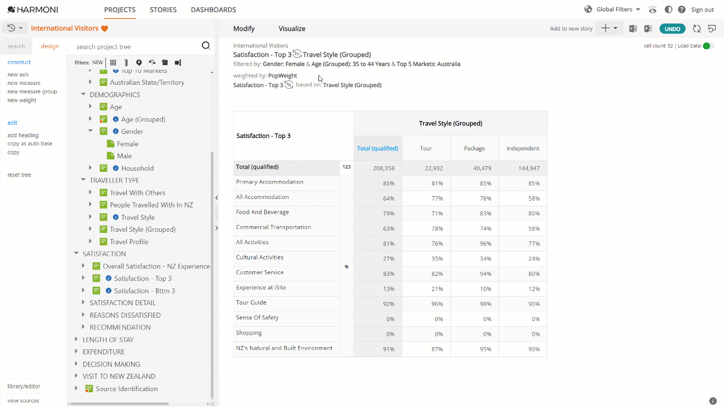This screenshot has width=724, height=407.
Task: Expand the LENGTH OF STAY section
Action: point(76,340)
